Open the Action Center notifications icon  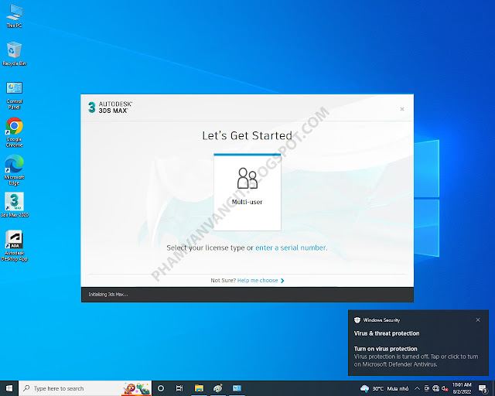[483, 388]
